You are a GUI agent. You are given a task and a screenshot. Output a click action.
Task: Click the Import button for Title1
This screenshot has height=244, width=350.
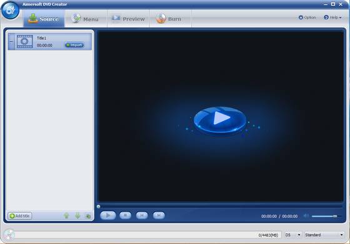tap(74, 45)
